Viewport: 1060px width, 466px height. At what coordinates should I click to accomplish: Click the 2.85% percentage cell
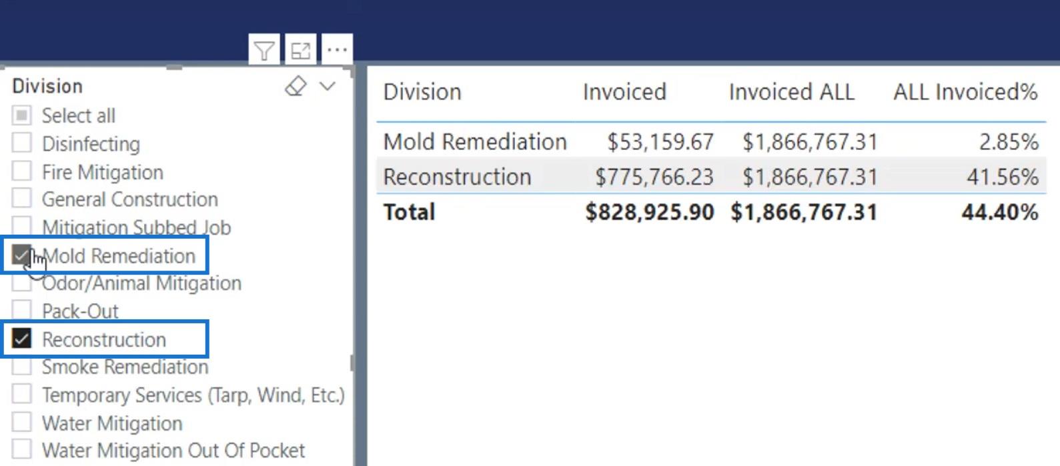point(1009,142)
